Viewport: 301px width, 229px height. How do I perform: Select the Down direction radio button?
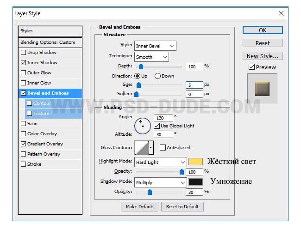(x=157, y=76)
